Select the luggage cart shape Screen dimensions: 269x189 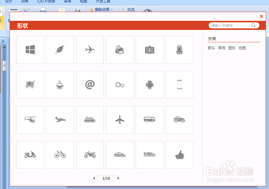click(x=30, y=85)
